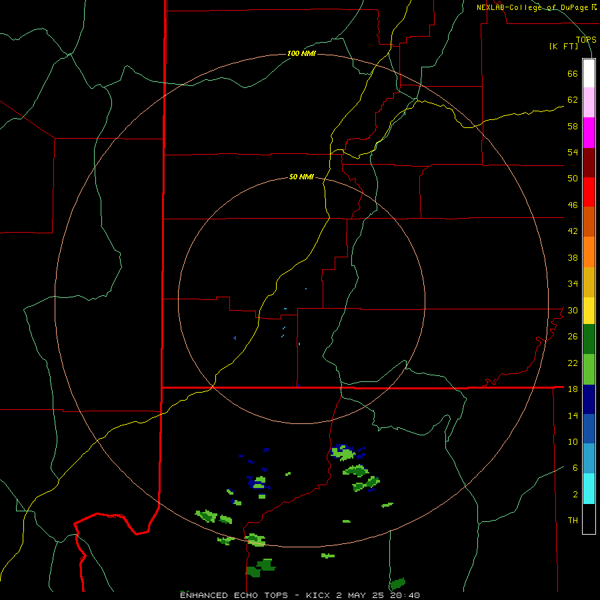Select the white swatch in the legend
Viewport: 600px width, 600px height.
point(589,73)
